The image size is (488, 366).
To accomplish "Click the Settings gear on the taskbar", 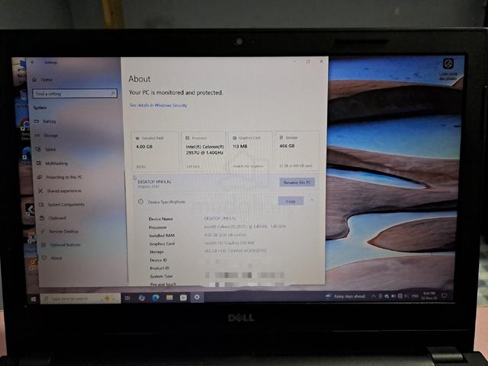I will click(x=197, y=297).
